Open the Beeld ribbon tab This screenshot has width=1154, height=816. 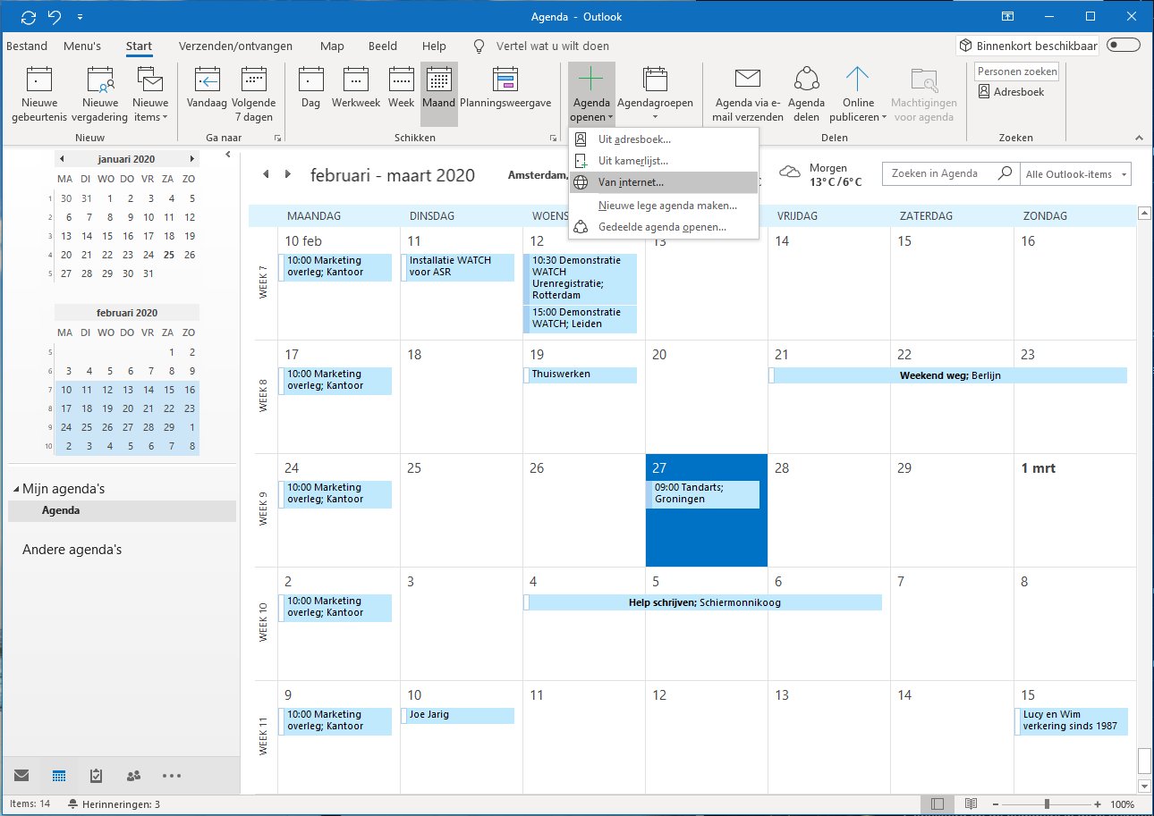(385, 46)
